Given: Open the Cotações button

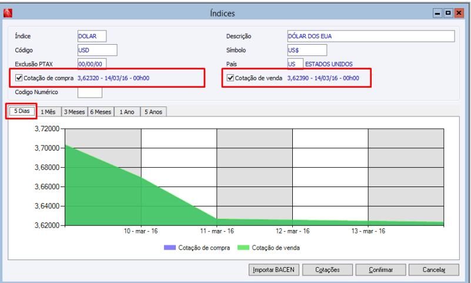Looking at the screenshot, I should [x=328, y=270].
